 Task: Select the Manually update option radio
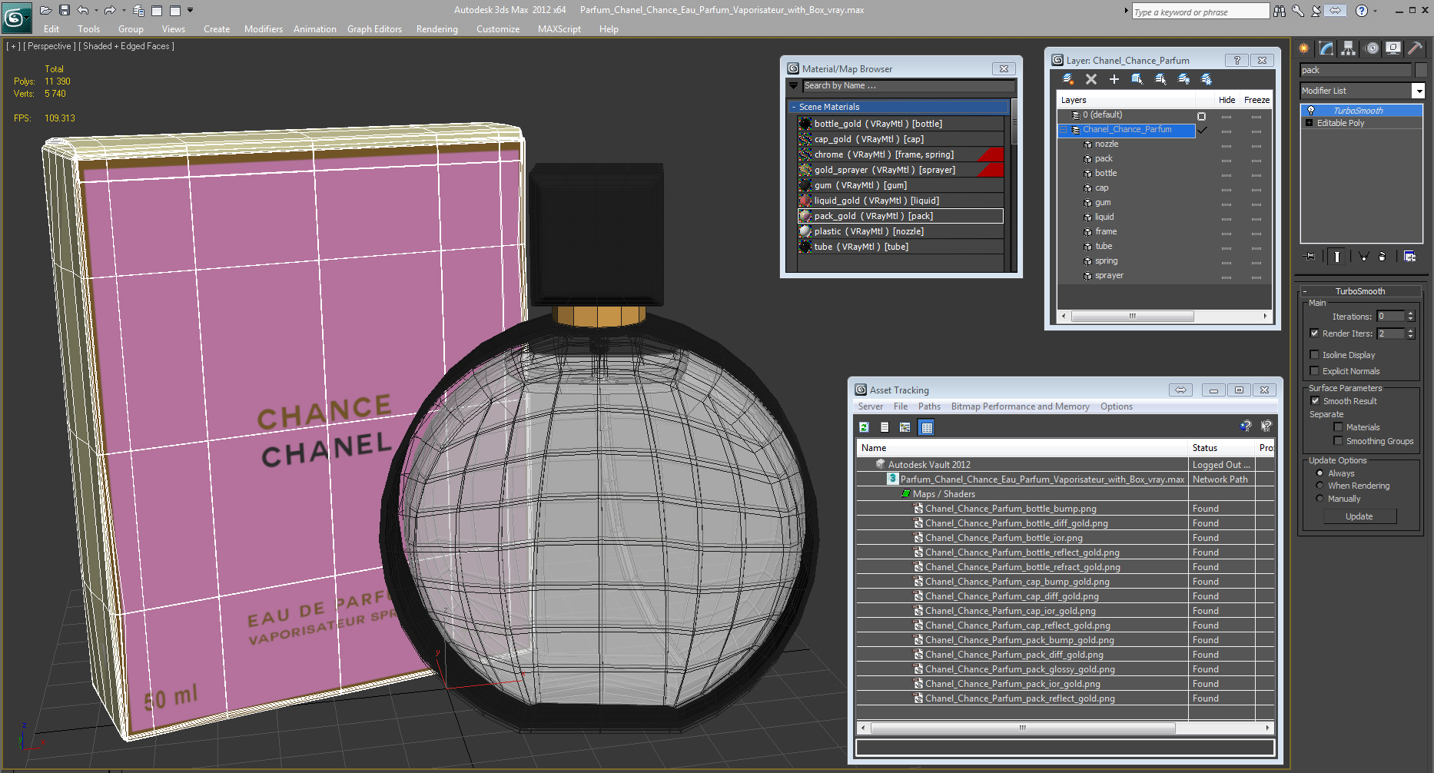[x=1319, y=499]
